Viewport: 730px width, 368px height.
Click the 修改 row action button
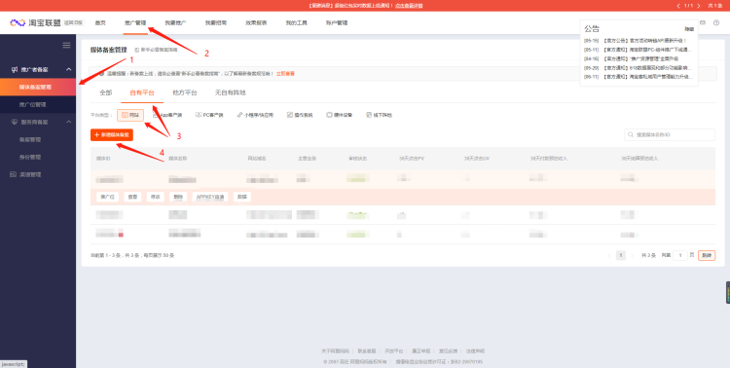[156, 197]
